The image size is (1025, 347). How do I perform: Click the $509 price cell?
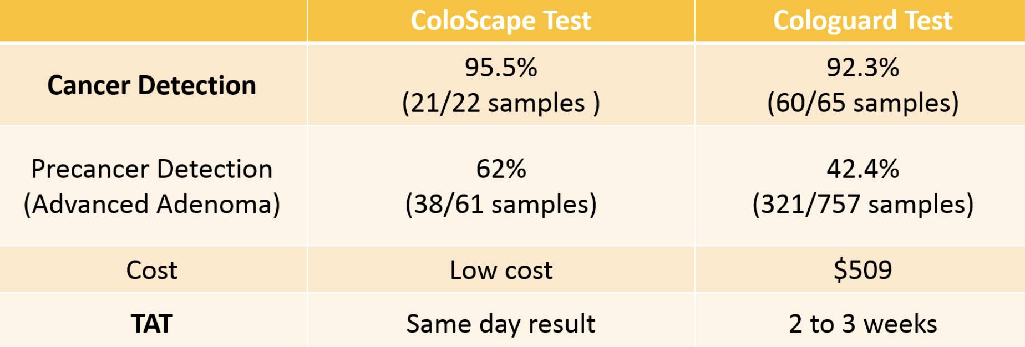point(862,271)
